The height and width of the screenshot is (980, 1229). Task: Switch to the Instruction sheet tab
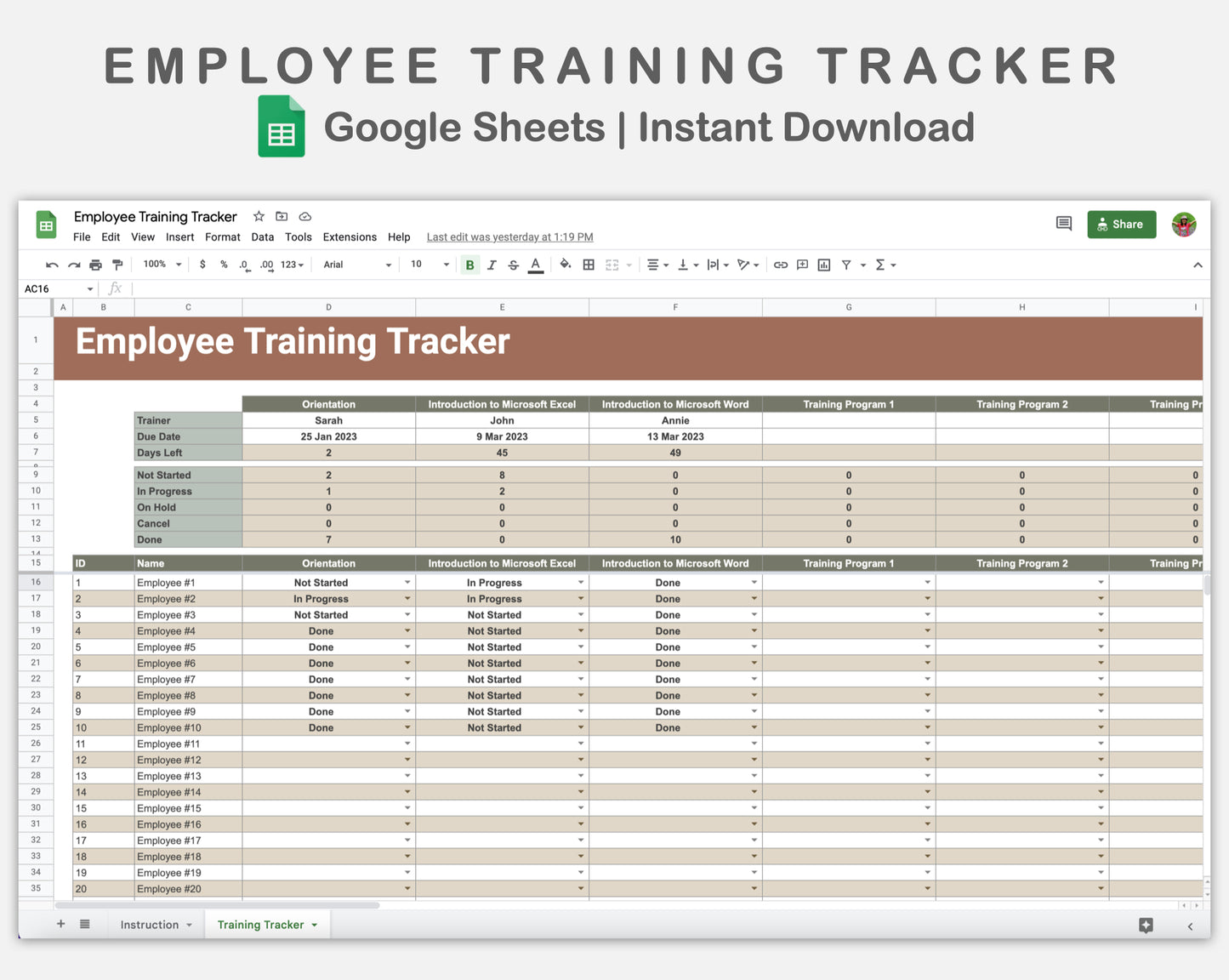point(151,924)
